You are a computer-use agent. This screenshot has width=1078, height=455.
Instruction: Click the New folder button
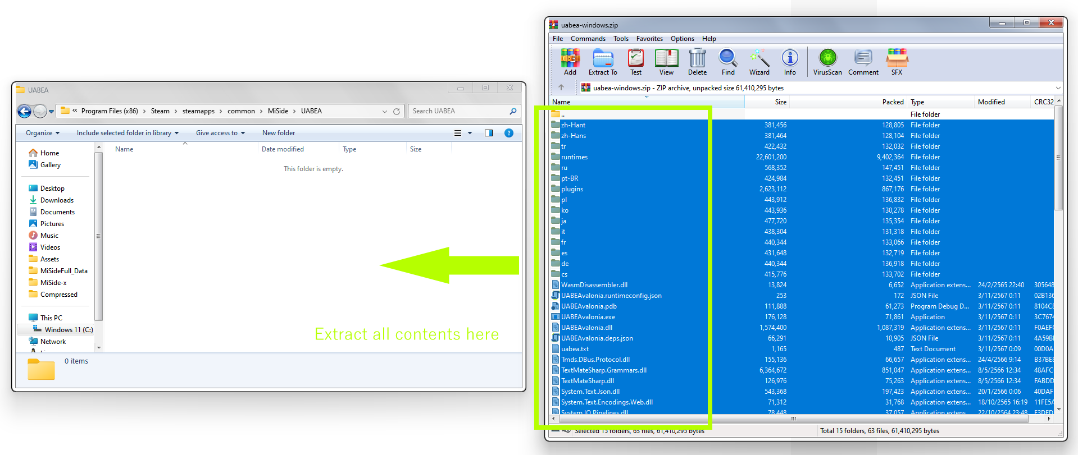point(279,133)
